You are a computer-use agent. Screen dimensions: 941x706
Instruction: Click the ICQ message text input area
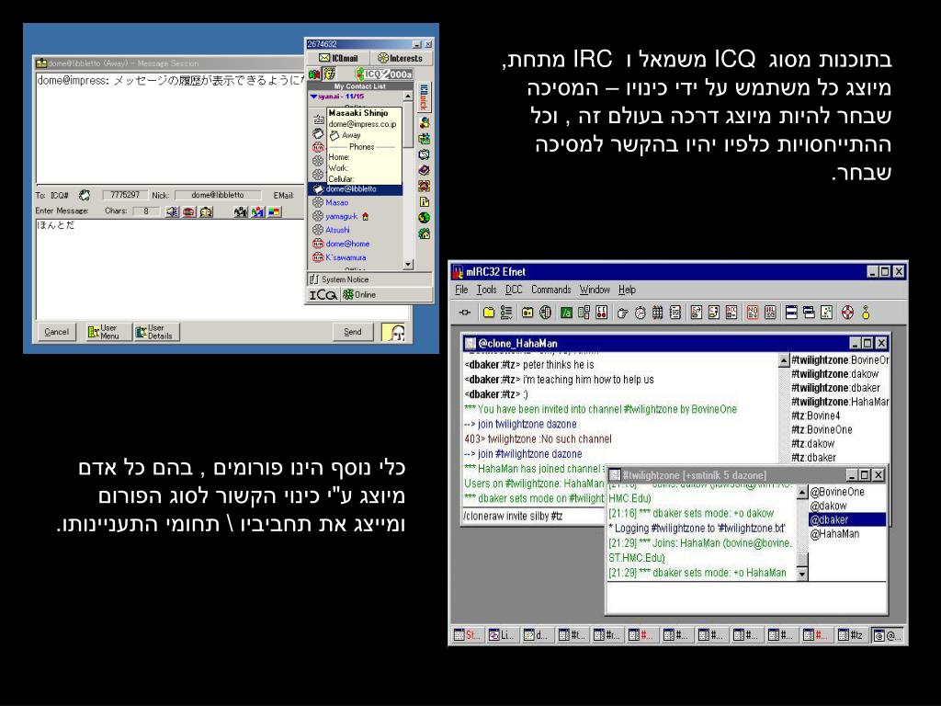pyautogui.click(x=171, y=269)
